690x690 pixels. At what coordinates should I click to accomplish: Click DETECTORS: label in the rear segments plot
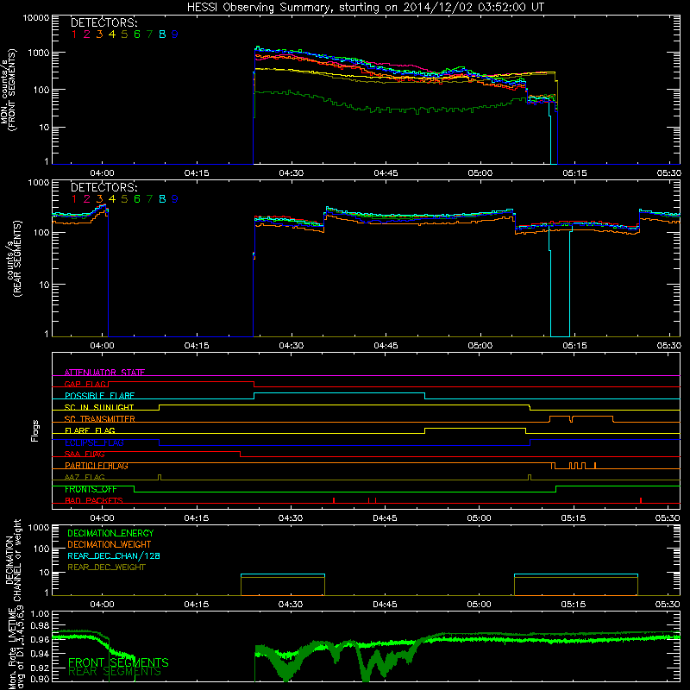[103, 188]
